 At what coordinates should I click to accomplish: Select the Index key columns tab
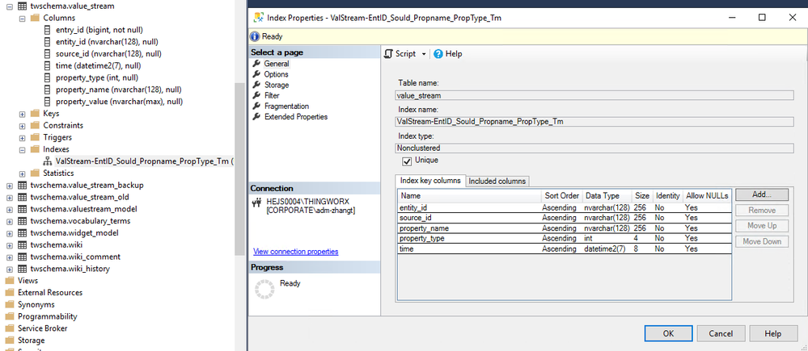(430, 181)
